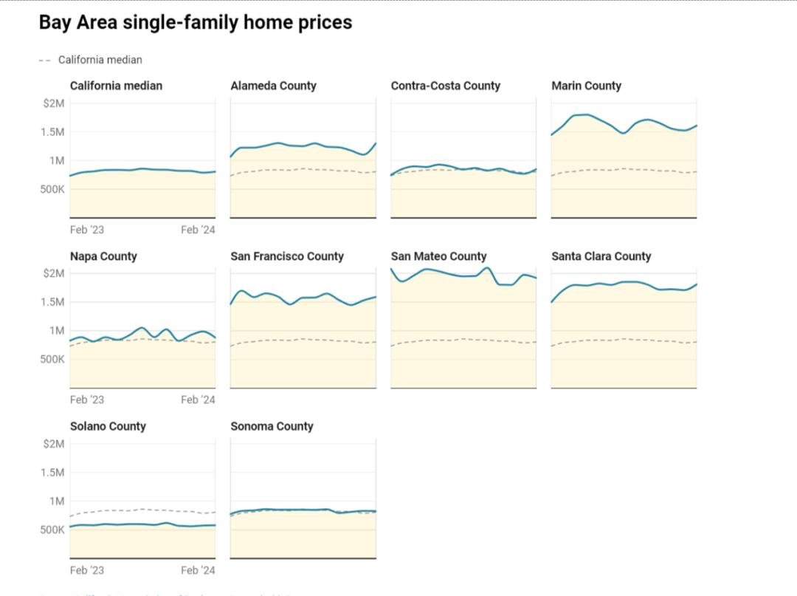Click the Santa Clara County chart heading
797x596 pixels.
(601, 256)
